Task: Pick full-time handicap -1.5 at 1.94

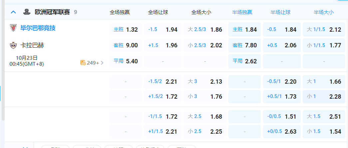Action: pyautogui.click(x=163, y=29)
